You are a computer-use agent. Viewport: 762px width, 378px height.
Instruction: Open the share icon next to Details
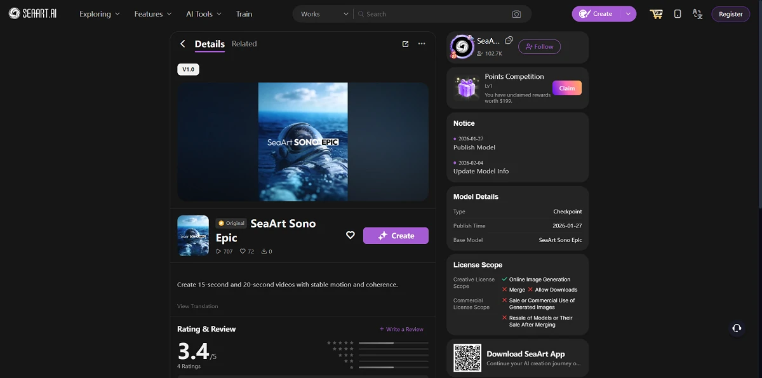405,44
